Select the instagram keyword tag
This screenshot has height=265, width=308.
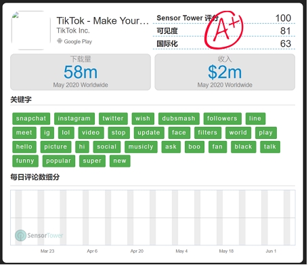tap(74, 119)
